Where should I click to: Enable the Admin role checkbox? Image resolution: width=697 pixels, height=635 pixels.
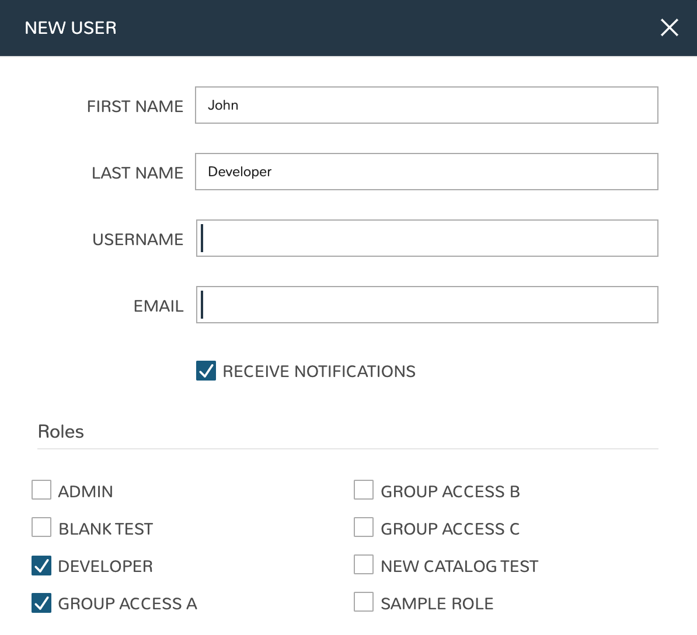click(41, 491)
